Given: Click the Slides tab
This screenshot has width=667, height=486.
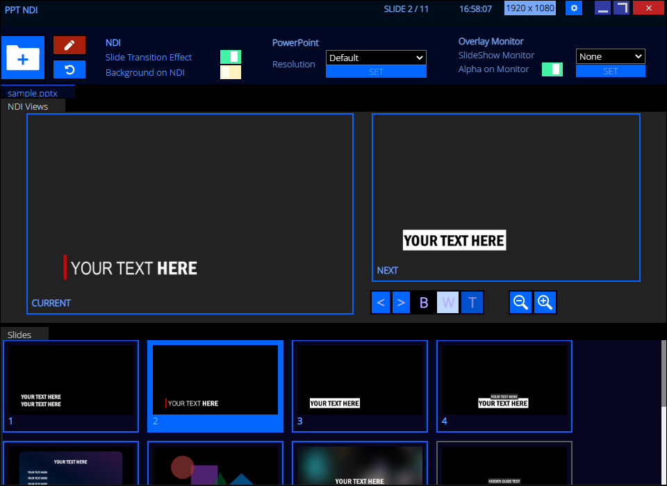Looking at the screenshot, I should click(x=24, y=334).
